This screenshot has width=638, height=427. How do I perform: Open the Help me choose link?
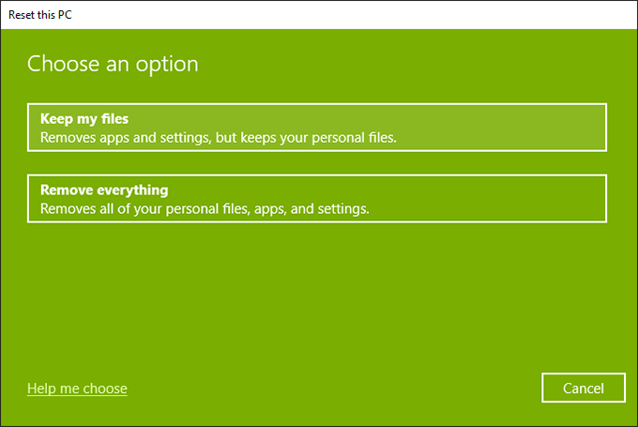pyautogui.click(x=77, y=389)
